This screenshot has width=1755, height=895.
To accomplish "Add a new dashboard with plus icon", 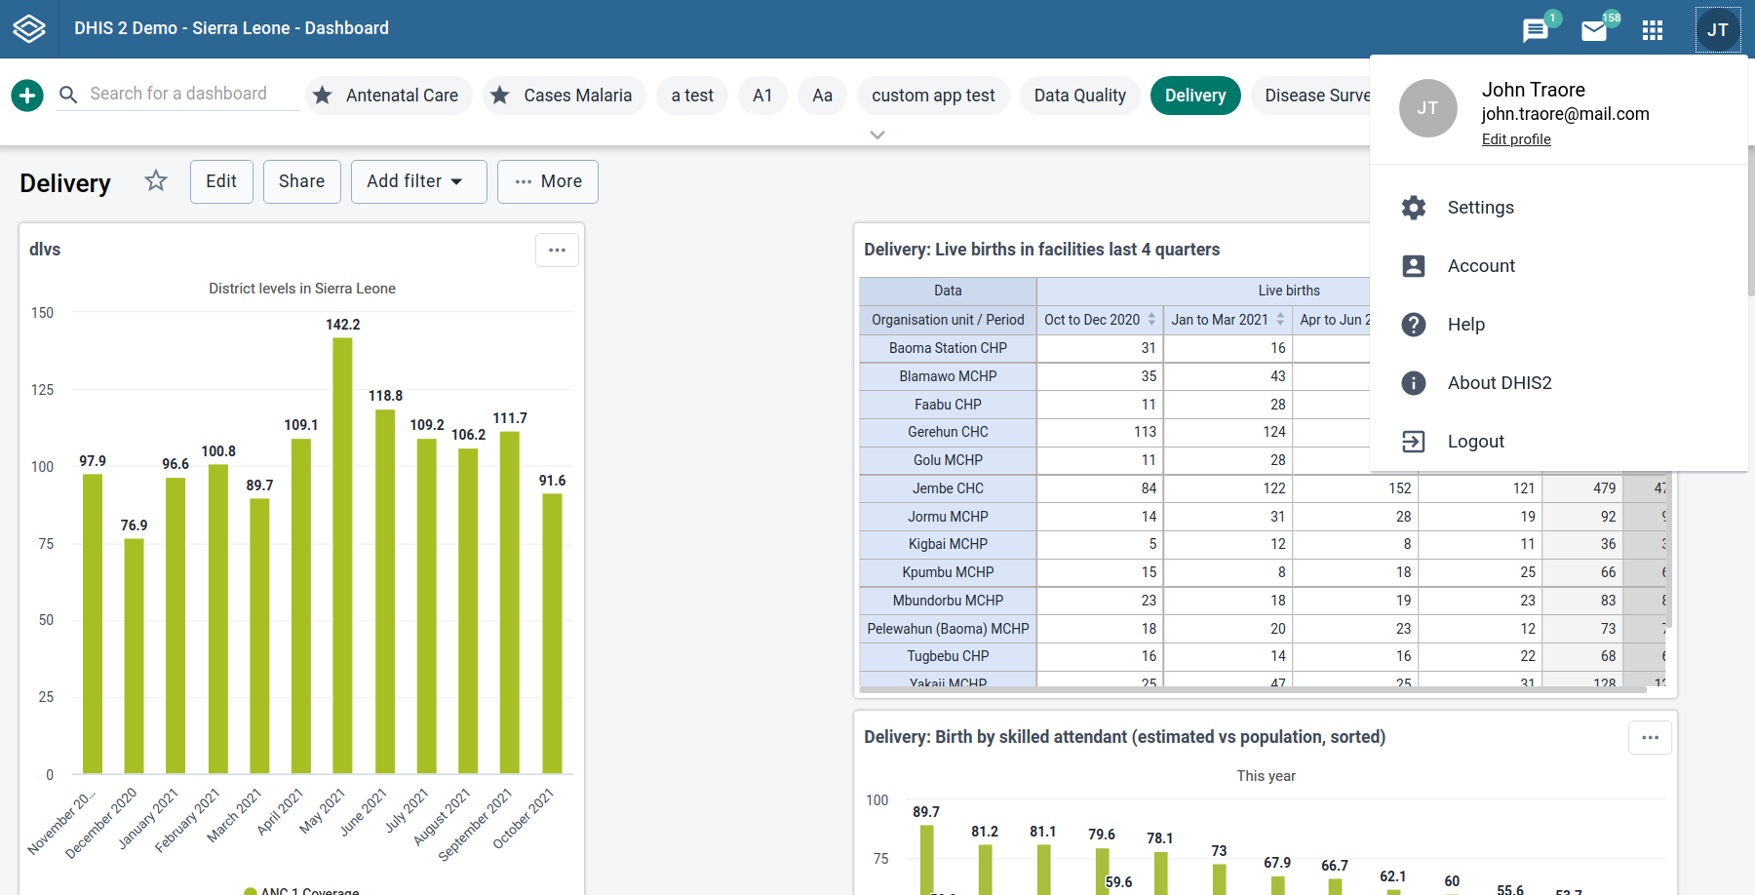I will [x=27, y=96].
